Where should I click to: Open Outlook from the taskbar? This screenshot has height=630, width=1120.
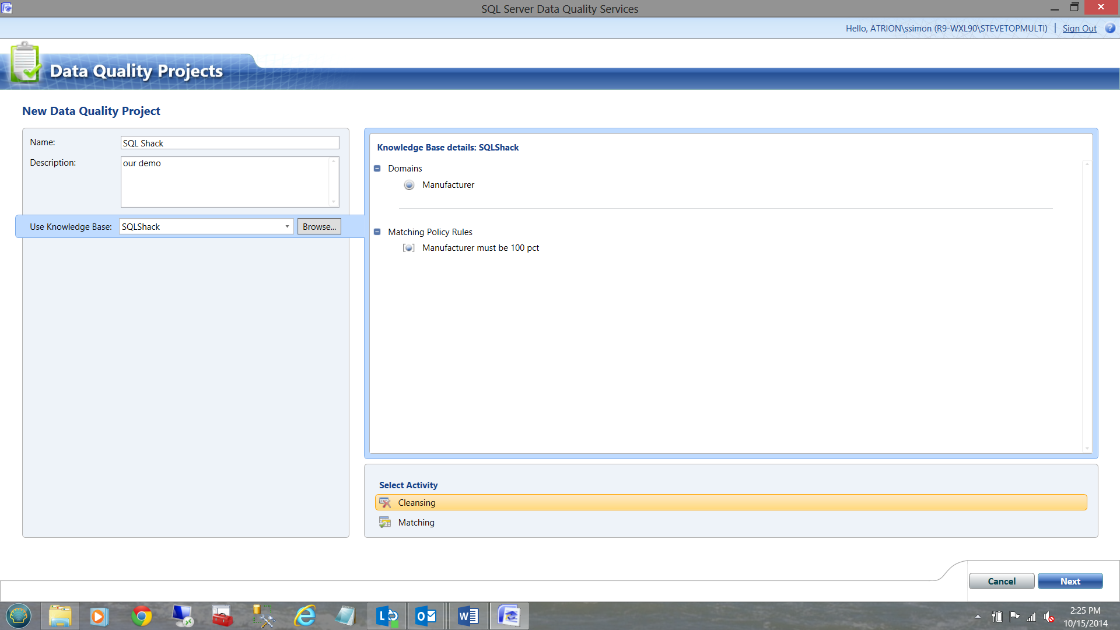426,616
